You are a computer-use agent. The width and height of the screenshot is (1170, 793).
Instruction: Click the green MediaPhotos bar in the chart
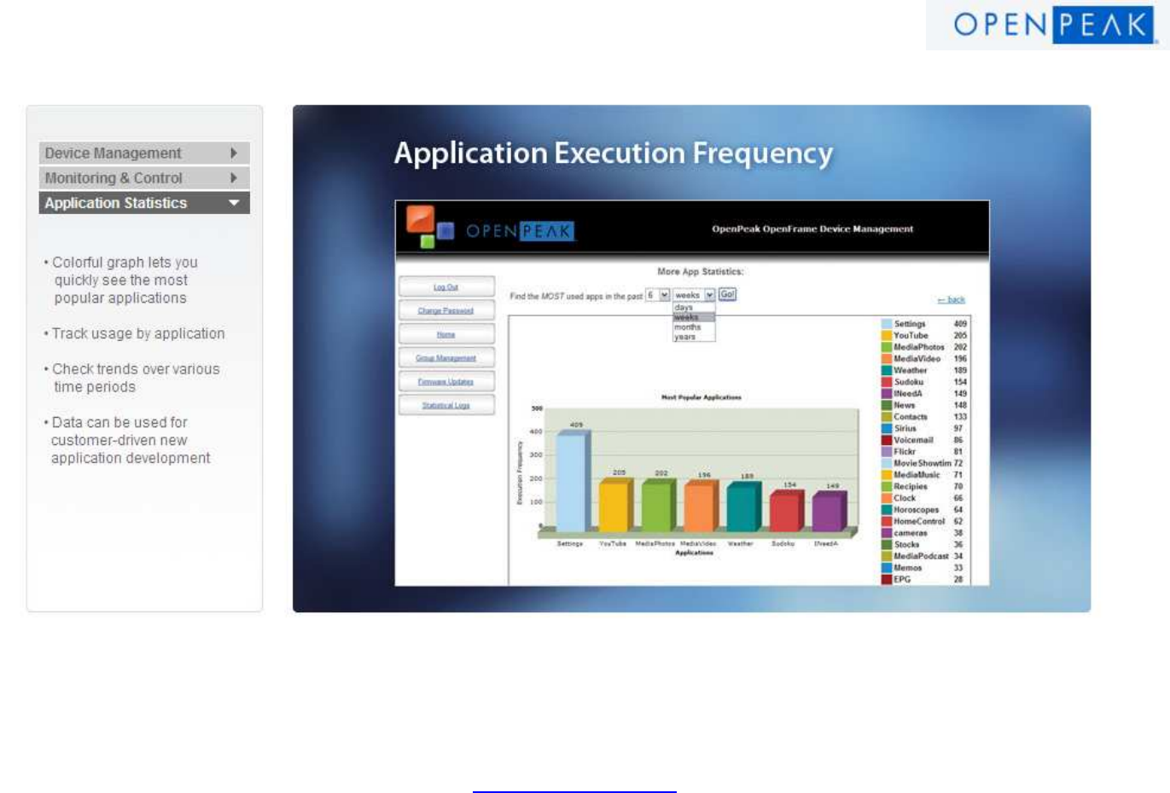658,506
